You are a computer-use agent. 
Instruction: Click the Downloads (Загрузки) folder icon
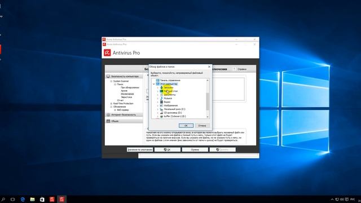point(161,87)
